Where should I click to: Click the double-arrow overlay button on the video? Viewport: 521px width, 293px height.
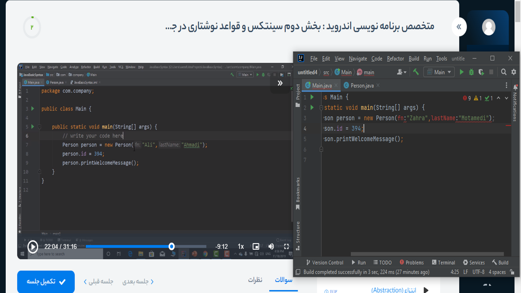click(x=280, y=83)
